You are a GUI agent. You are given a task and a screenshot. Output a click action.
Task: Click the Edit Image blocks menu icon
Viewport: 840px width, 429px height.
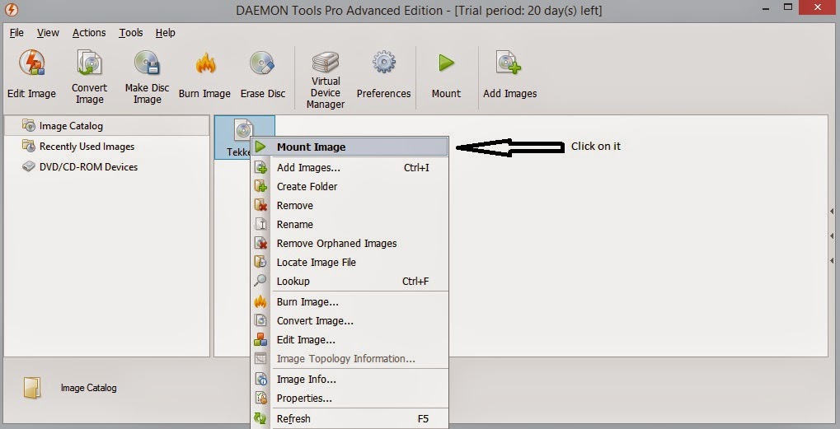(x=260, y=340)
